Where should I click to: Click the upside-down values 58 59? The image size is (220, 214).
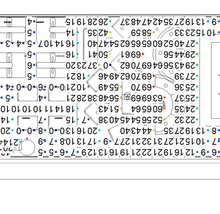pyautogui.click(x=141, y=33)
